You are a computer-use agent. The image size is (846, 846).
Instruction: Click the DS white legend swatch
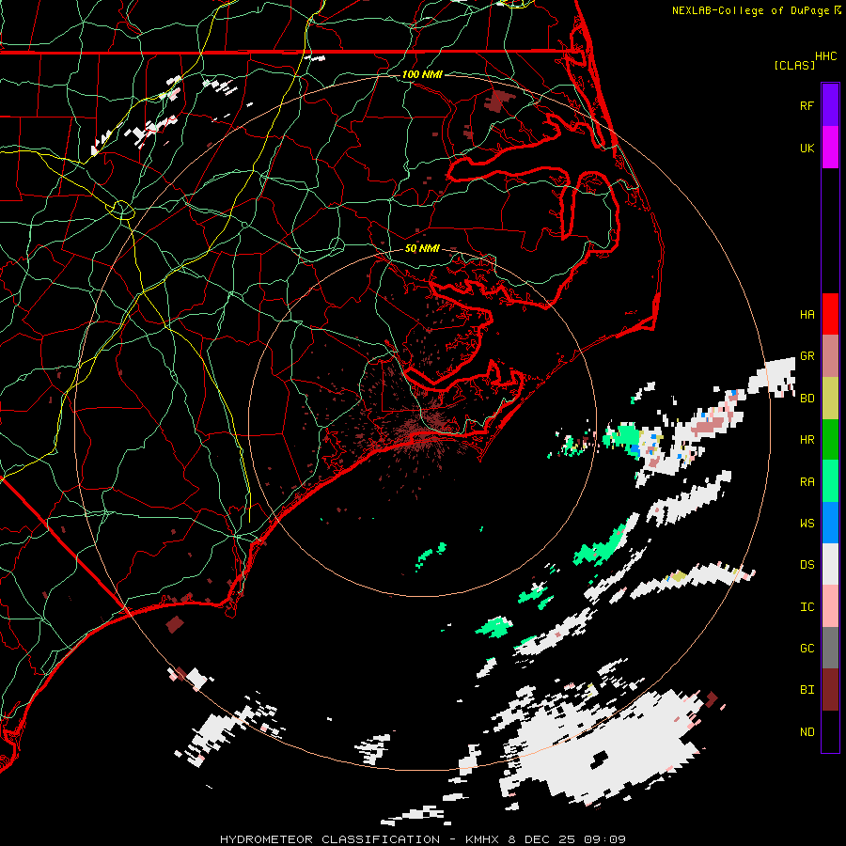(x=830, y=564)
